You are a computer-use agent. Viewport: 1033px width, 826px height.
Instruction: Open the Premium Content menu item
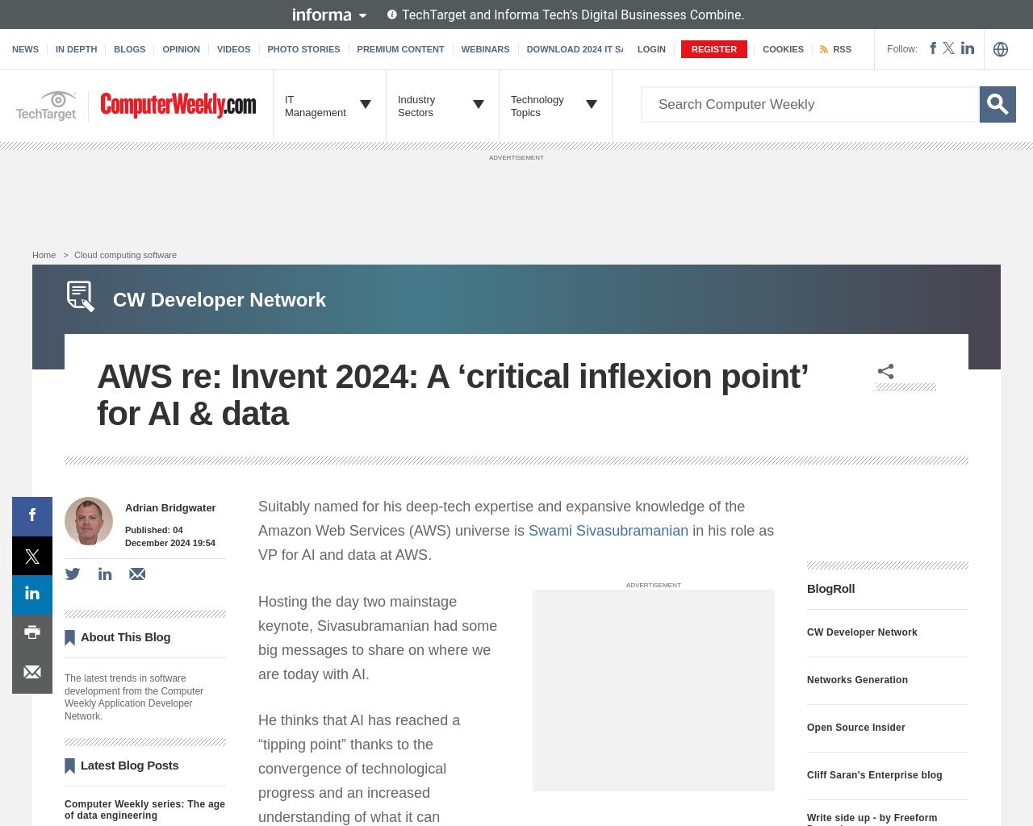[x=400, y=49]
